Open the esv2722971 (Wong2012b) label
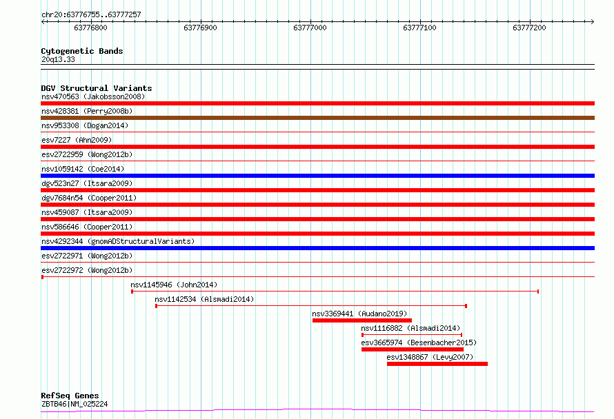 (87, 256)
